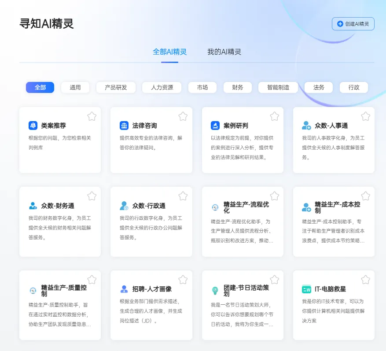This screenshot has width=386, height=351.
Task: Select the 全部AI精灵 tab
Action: pos(169,52)
